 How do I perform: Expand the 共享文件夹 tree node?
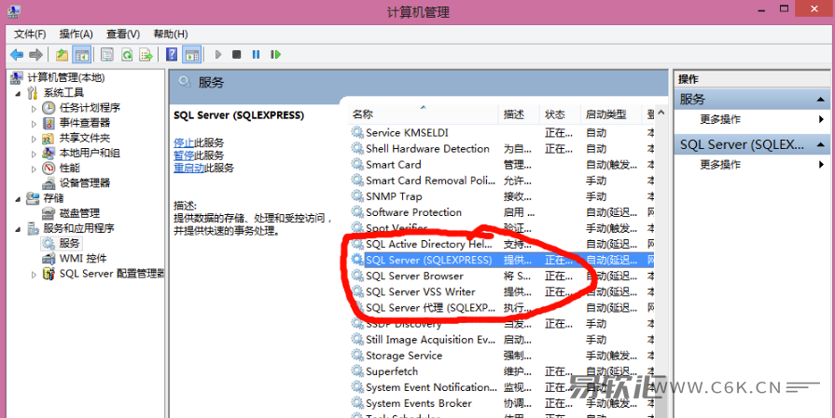coord(35,139)
